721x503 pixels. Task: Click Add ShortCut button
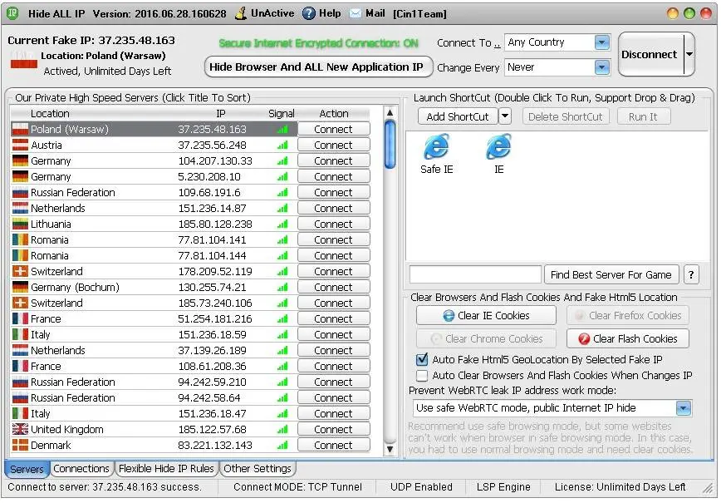(x=458, y=116)
